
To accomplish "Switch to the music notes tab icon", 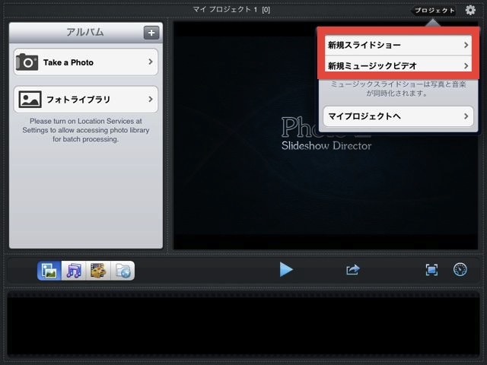I will pyautogui.click(x=74, y=271).
